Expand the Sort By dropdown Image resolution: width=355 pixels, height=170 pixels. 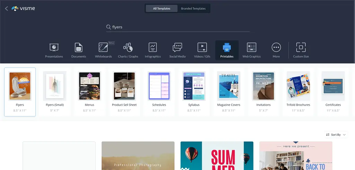(336, 135)
